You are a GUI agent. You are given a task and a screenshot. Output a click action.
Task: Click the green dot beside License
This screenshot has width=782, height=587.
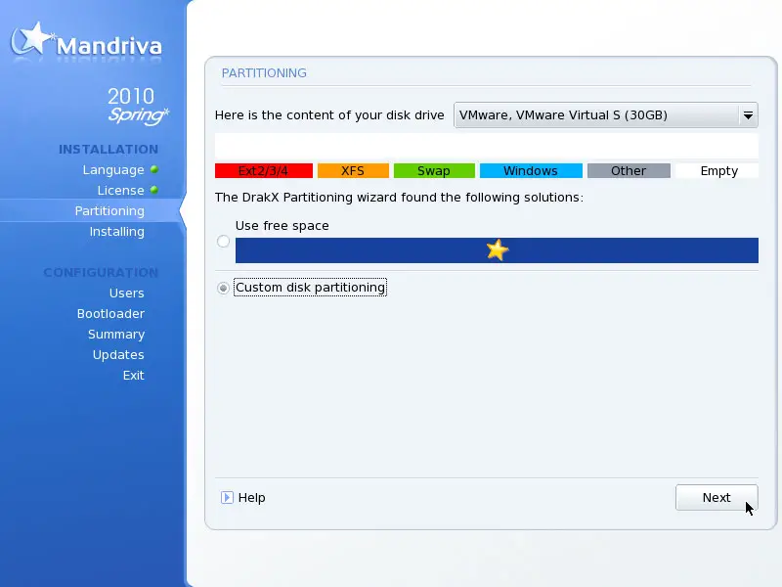click(x=154, y=190)
